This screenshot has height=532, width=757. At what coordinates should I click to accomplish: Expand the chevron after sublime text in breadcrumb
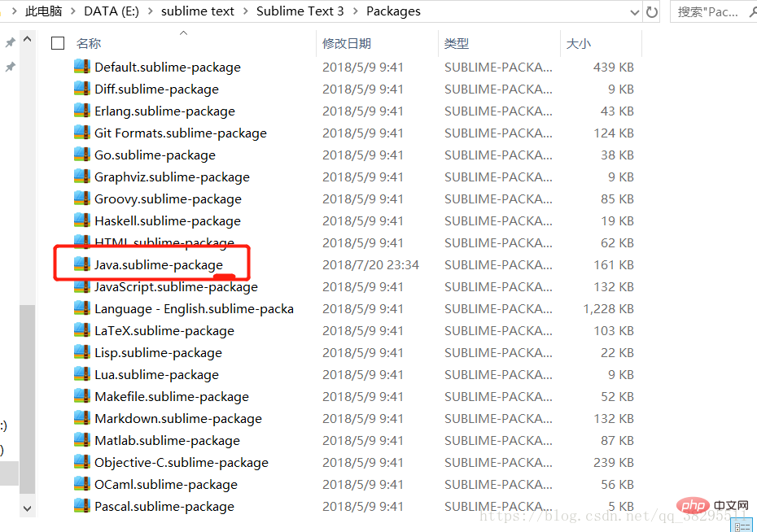click(x=245, y=11)
